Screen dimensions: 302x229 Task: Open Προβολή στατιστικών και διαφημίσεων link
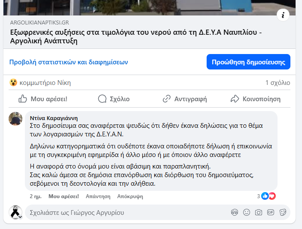(x=69, y=62)
